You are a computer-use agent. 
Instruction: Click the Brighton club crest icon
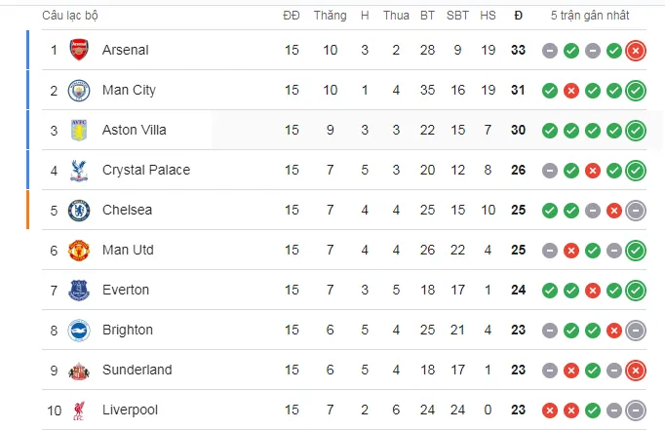pos(79,330)
